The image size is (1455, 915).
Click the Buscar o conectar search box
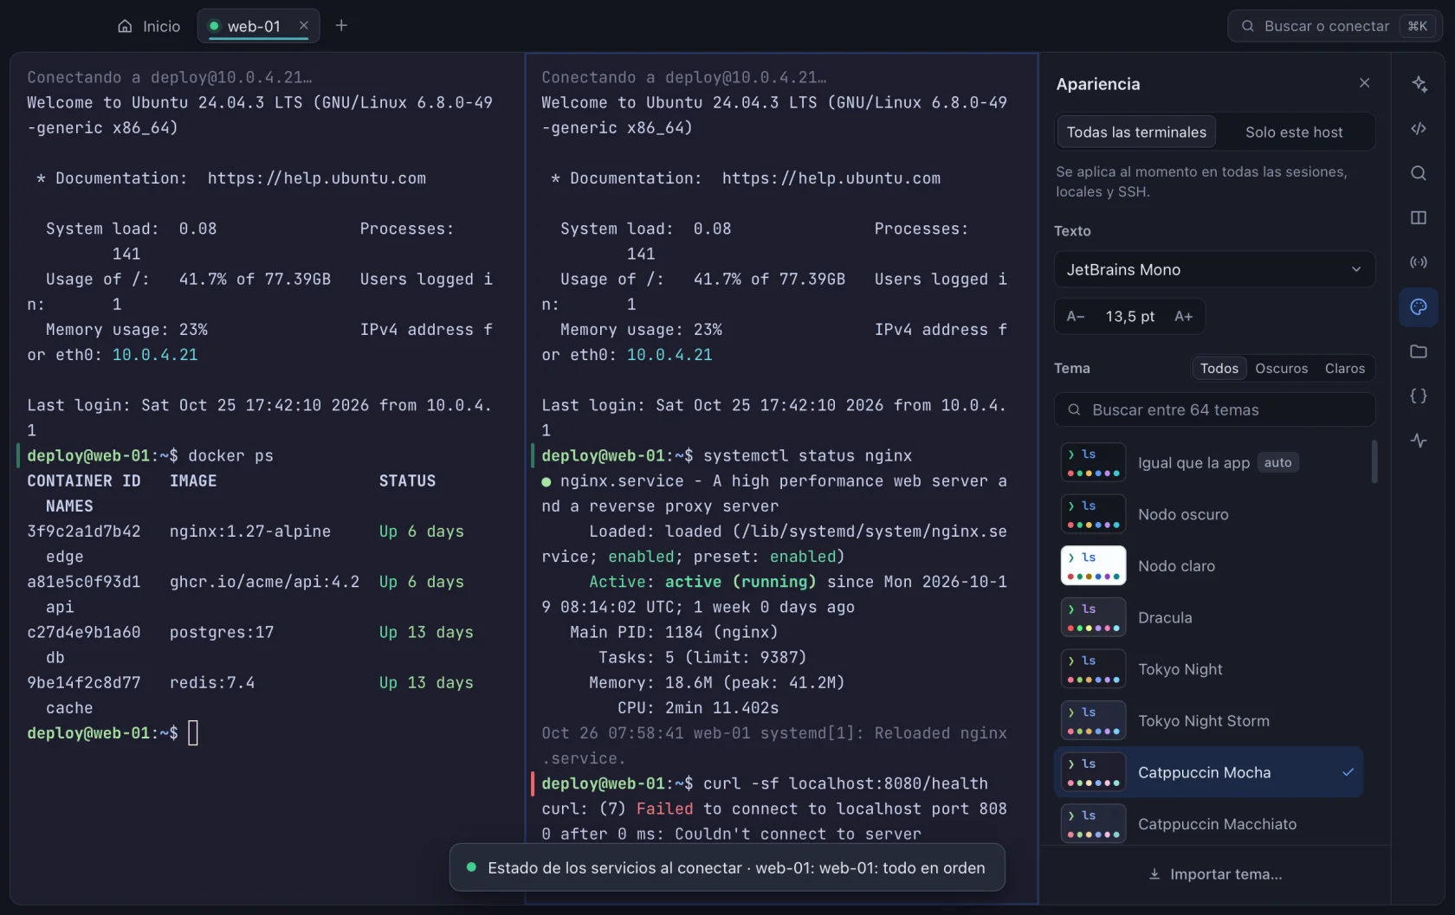point(1335,26)
